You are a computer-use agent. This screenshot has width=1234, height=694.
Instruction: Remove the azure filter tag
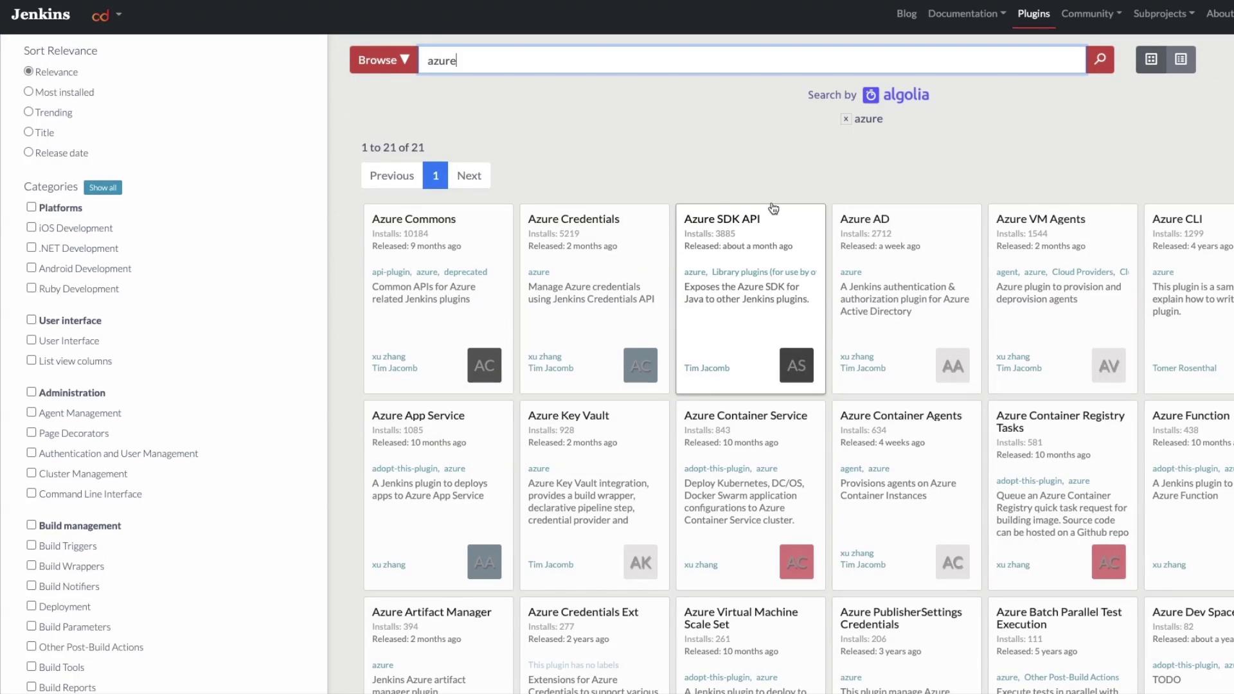click(846, 119)
